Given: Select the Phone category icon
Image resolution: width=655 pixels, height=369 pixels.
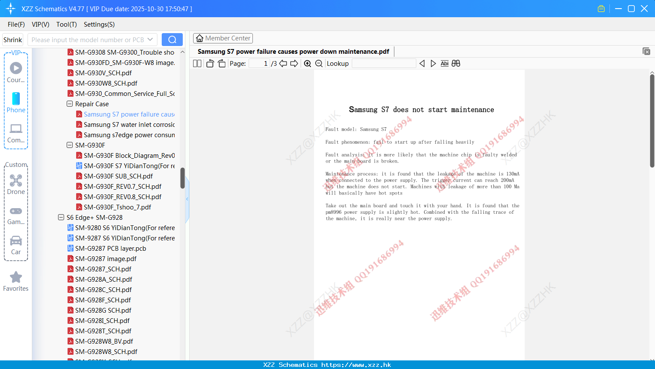Looking at the screenshot, I should click(x=16, y=103).
